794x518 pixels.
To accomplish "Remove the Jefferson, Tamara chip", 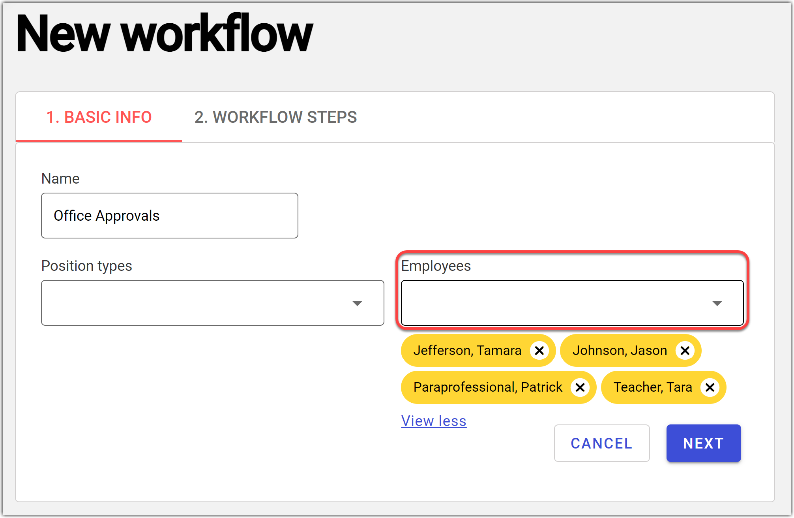I will (x=539, y=351).
